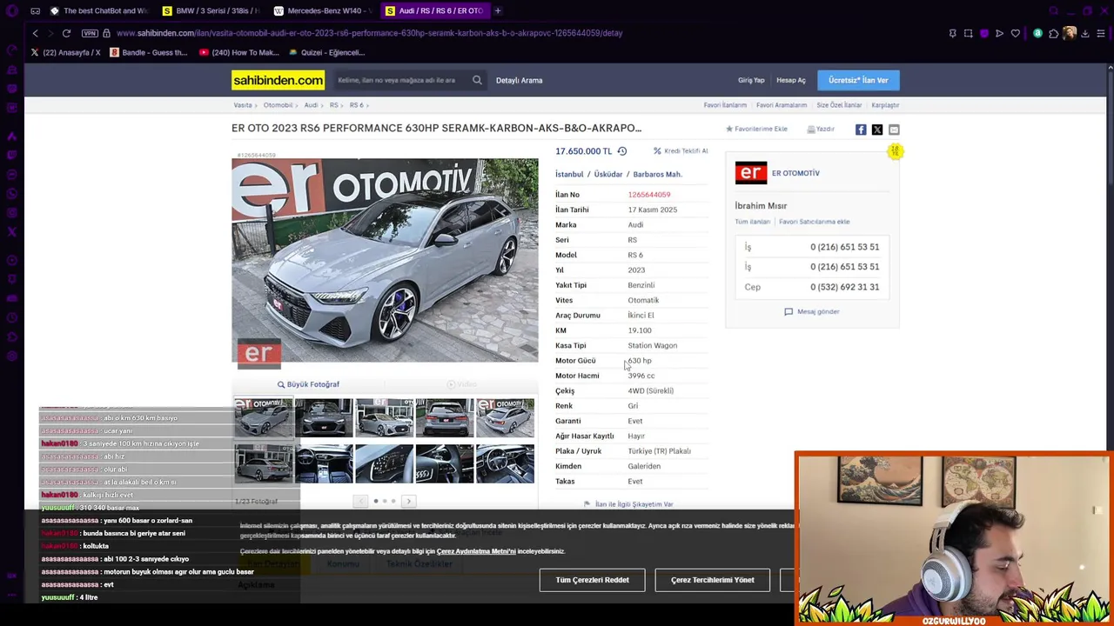Switch to the BMW 3 Serisi tab
Viewport: 1114px width, 626px height.
pyautogui.click(x=211, y=10)
